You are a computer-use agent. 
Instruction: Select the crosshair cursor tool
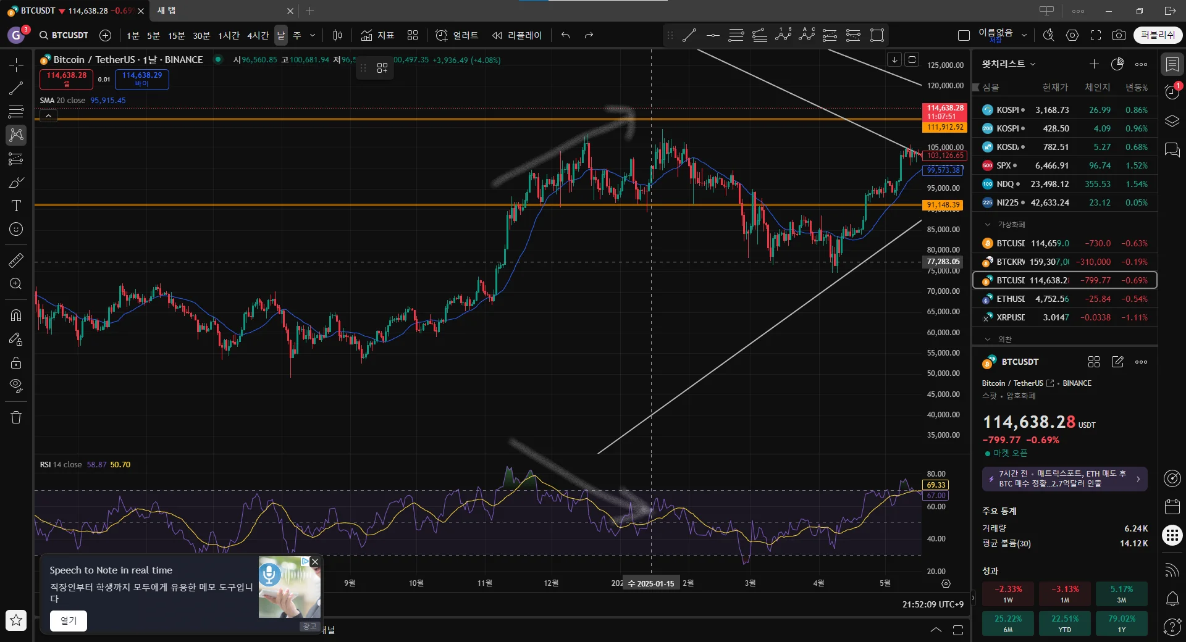coord(16,65)
